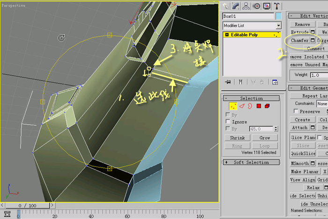The image size is (328, 219).
Task: Open the Create command panel tab
Action: pos(226,6)
